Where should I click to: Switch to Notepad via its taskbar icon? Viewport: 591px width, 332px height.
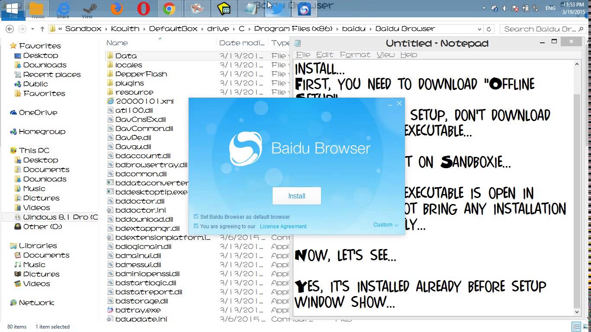[x=251, y=8]
